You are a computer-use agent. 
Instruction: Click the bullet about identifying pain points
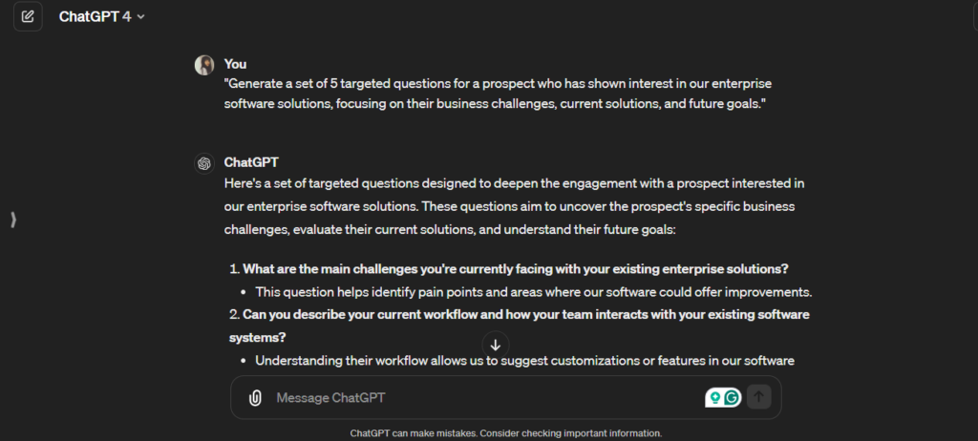click(533, 292)
